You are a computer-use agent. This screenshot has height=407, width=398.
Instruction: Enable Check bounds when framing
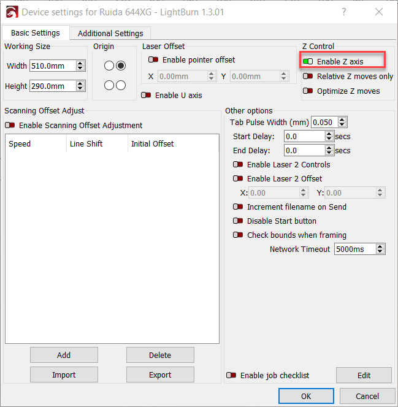238,235
